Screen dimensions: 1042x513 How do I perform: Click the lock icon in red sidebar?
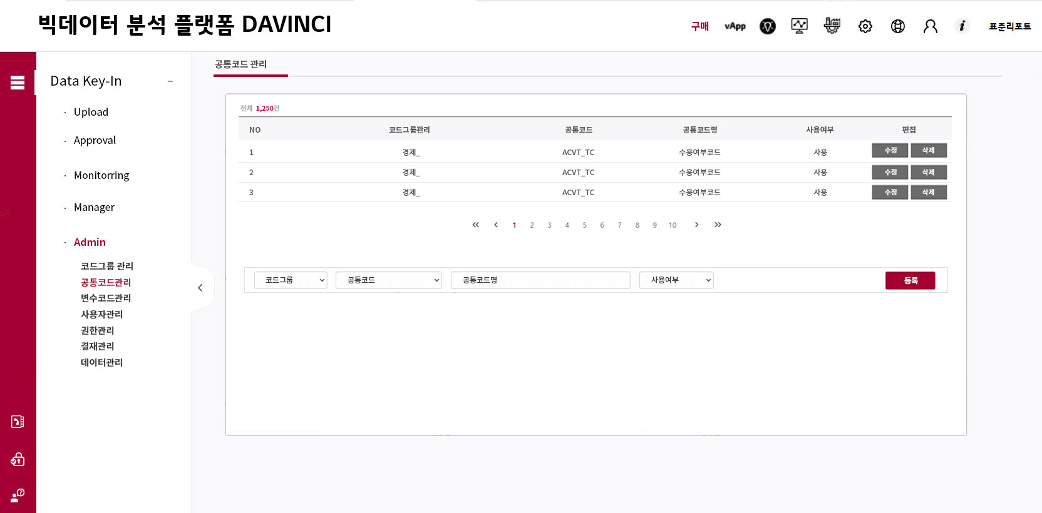(x=18, y=460)
